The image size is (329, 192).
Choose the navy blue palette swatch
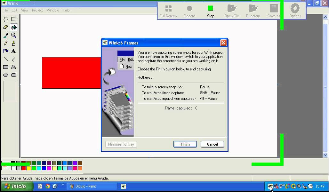pyautogui.click(x=44, y=163)
